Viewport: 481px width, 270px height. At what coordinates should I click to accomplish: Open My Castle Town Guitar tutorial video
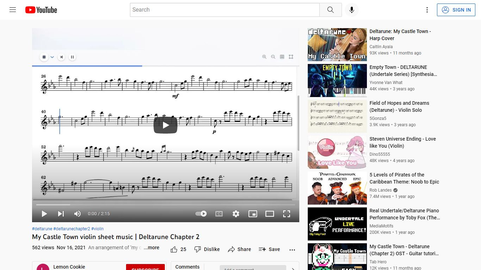click(404, 250)
